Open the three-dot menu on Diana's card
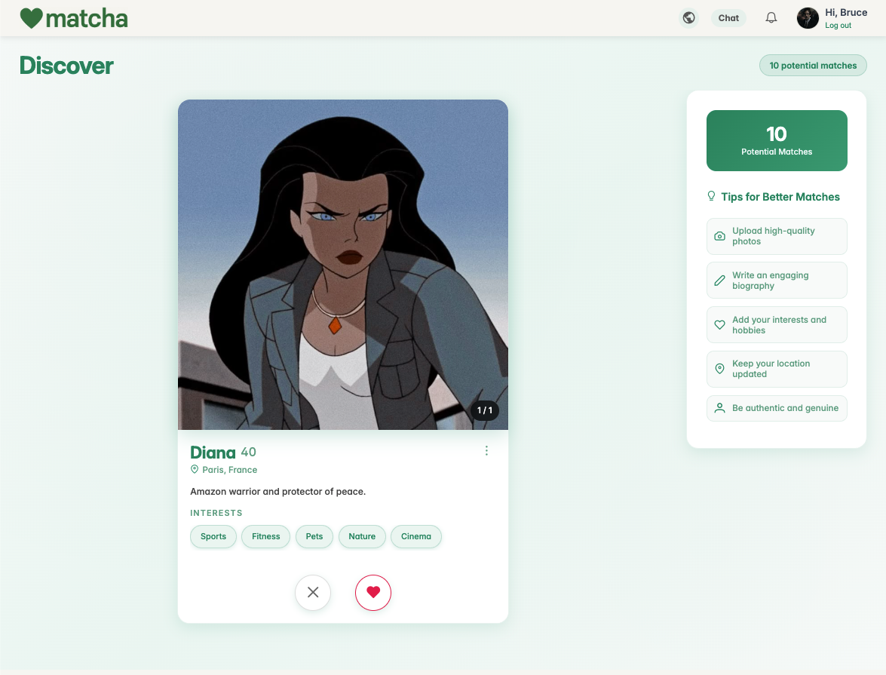 coord(486,451)
